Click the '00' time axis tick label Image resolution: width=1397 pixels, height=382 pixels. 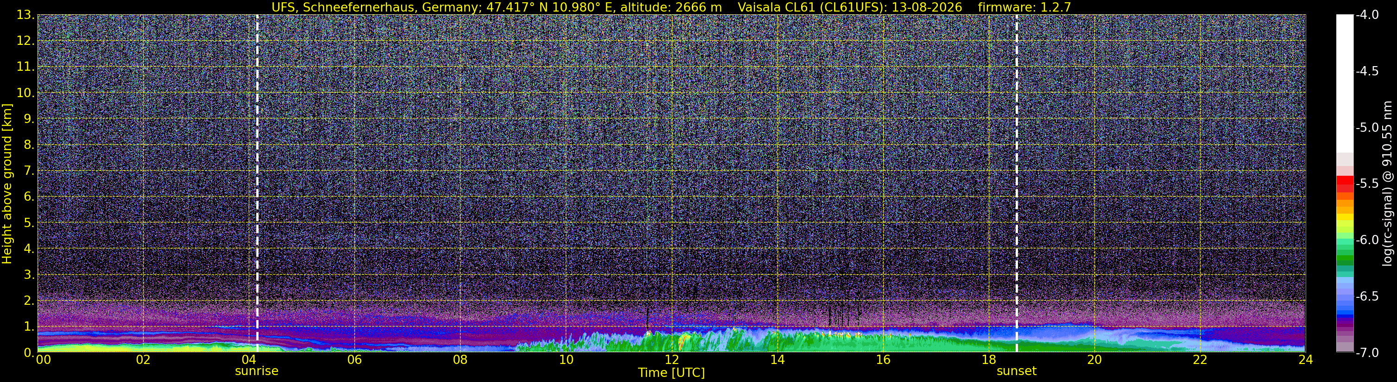[x=43, y=360]
